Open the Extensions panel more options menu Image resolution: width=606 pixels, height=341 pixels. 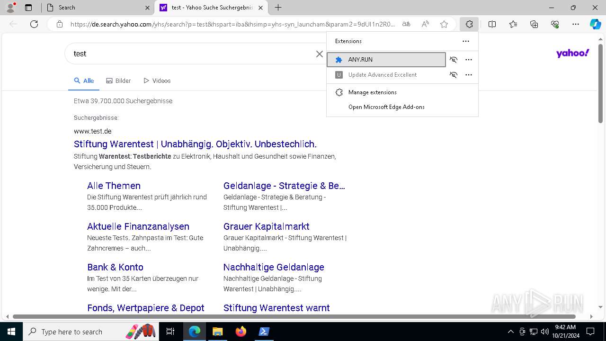coord(466,41)
